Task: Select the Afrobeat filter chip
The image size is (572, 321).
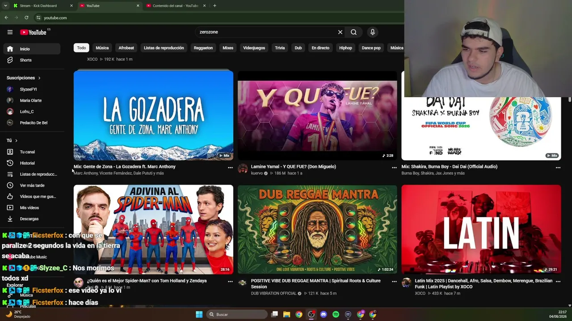Action: point(126,48)
